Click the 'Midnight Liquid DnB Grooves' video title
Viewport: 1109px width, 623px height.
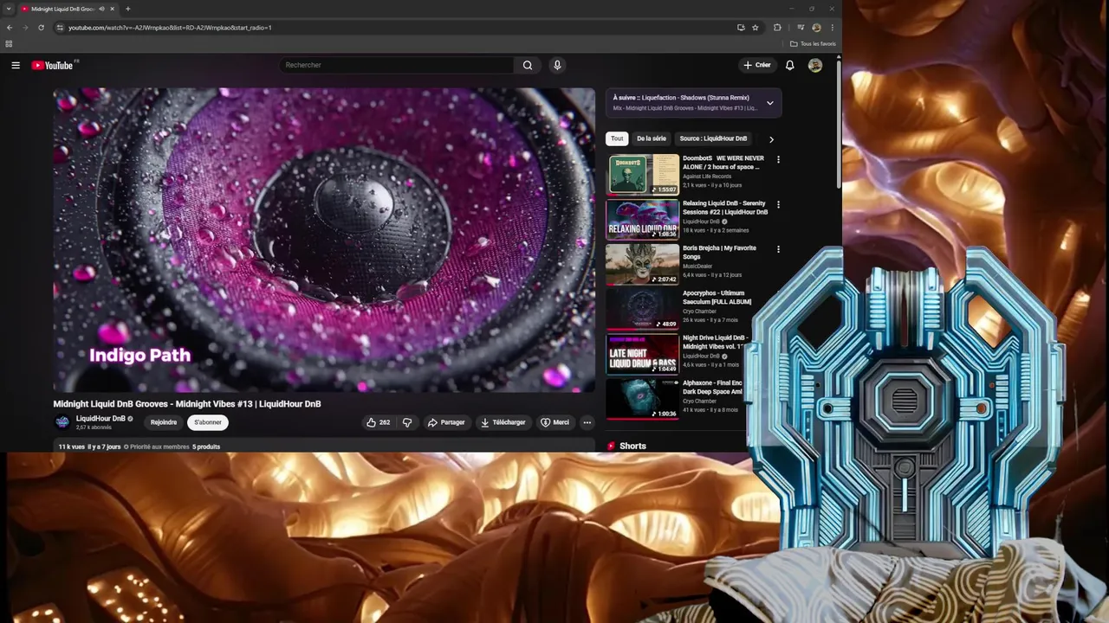point(187,404)
